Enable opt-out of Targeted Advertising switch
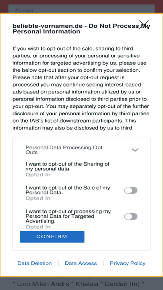The image size is (163, 290). (131, 217)
